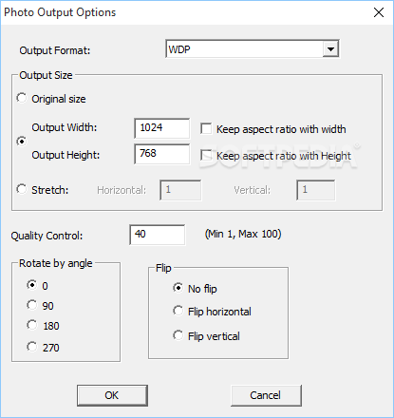Select the Output Width/Height radio option
The width and height of the screenshot is (394, 418).
click(22, 142)
